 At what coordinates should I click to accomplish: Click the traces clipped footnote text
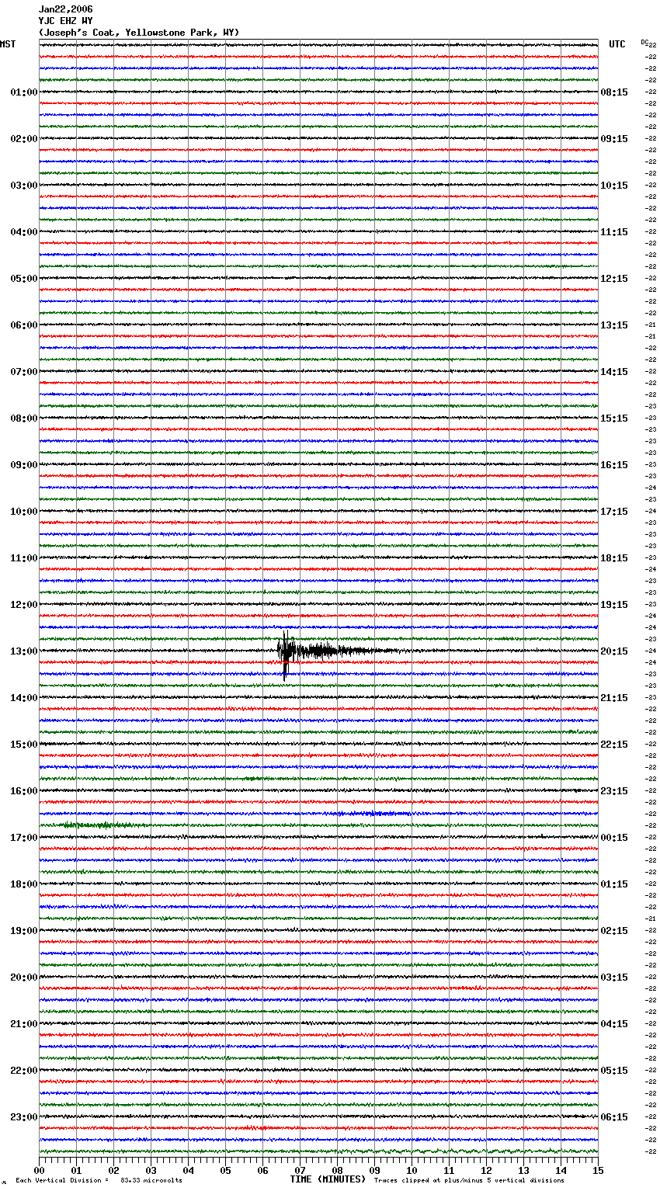(x=469, y=1180)
